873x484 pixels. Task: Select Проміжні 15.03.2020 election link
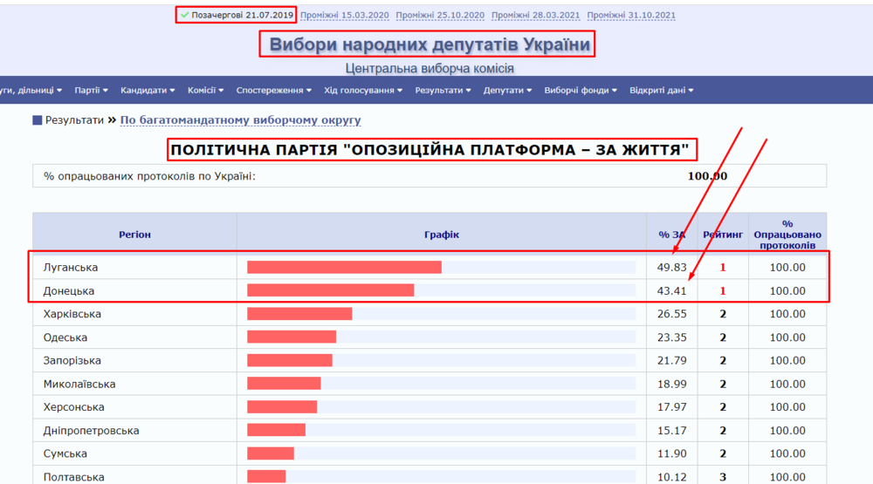coord(345,15)
